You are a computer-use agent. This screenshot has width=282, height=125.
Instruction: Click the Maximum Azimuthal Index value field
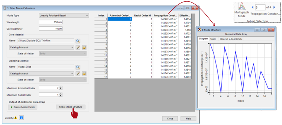(49, 88)
